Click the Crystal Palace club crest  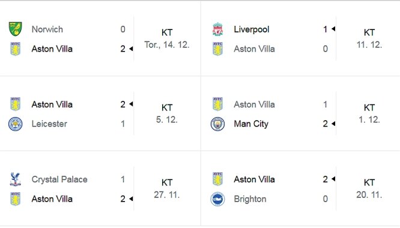15,179
